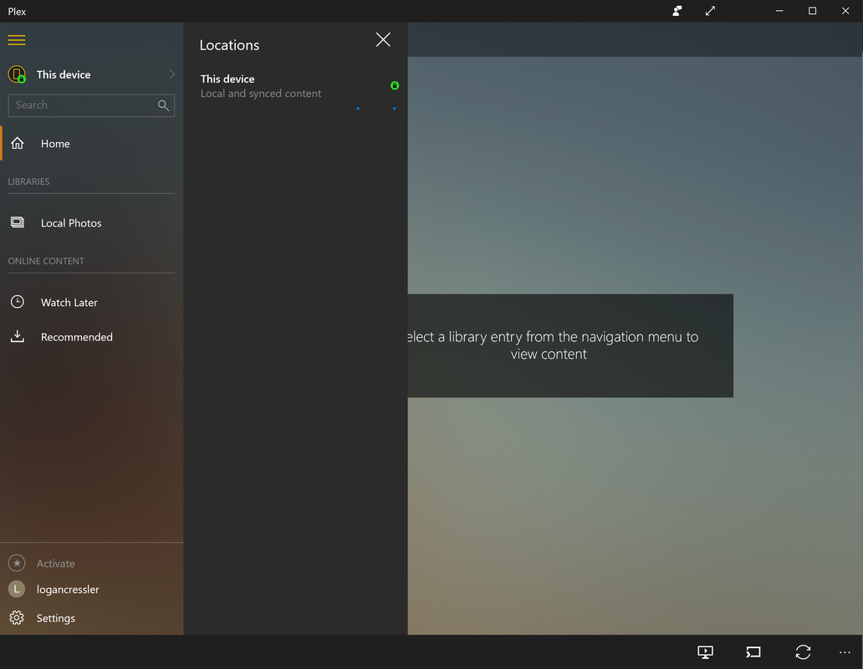Click the Settings gear icon
Viewport: 863px width, 669px height.
tap(17, 618)
